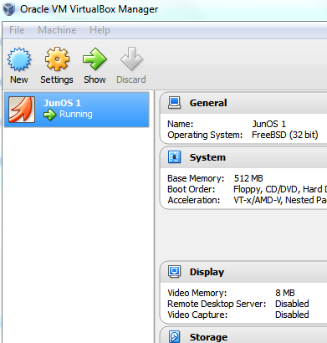
Task: Click the Base Memory: label
Action: click(196, 178)
